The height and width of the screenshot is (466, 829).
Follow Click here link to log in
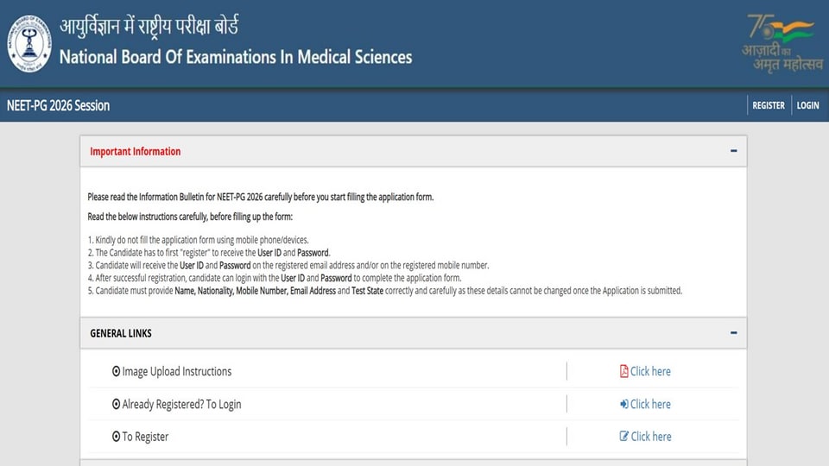650,404
